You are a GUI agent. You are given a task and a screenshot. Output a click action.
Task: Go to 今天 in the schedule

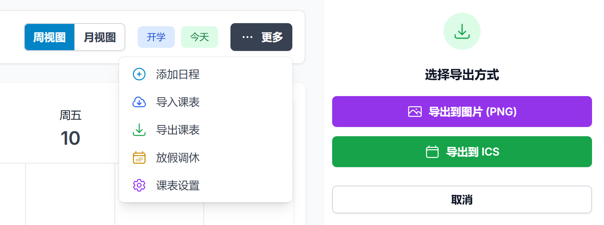200,37
